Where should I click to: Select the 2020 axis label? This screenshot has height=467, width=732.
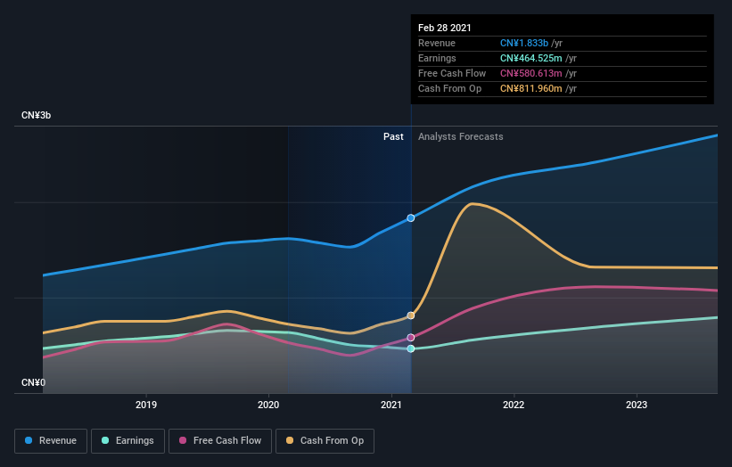click(x=268, y=405)
